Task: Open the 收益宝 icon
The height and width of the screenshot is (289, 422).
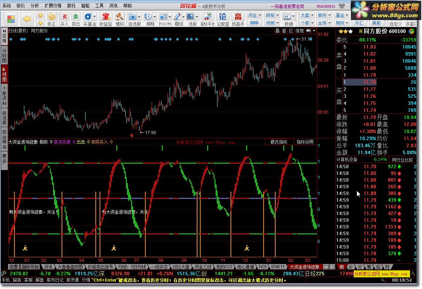Action: pyautogui.click(x=106, y=17)
